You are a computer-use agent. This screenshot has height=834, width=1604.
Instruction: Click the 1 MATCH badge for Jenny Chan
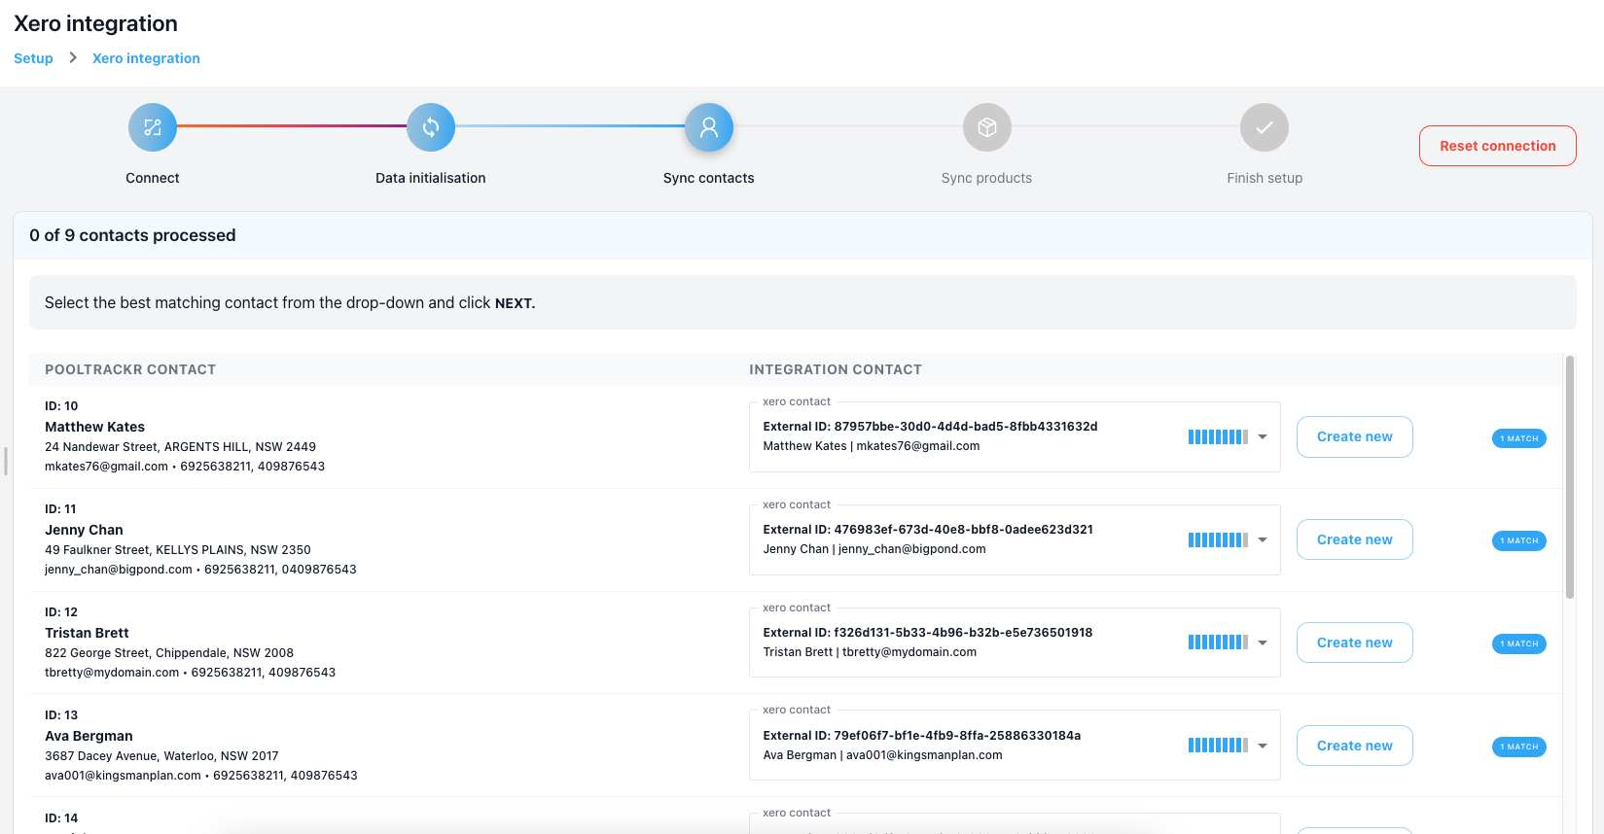pos(1519,540)
